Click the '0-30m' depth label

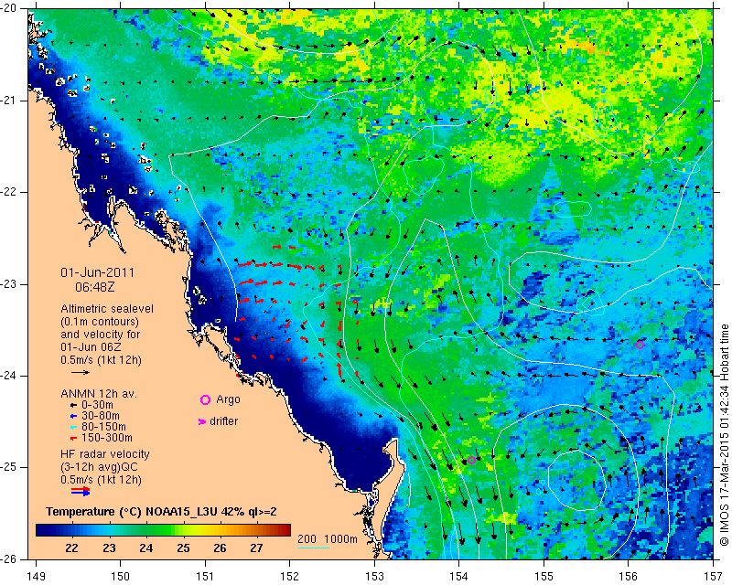click(97, 405)
